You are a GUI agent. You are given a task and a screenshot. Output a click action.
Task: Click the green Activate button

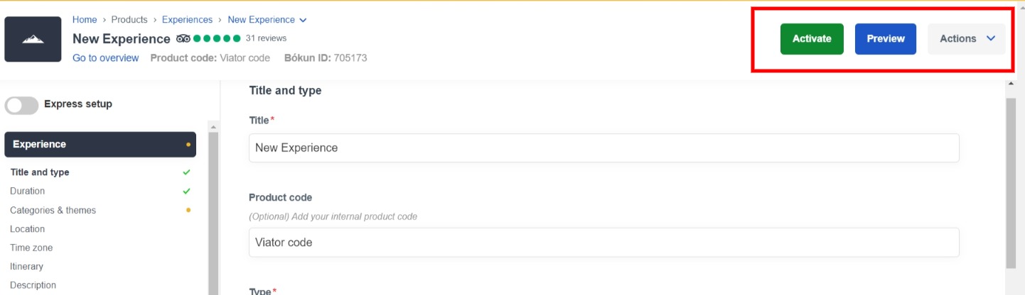812,39
